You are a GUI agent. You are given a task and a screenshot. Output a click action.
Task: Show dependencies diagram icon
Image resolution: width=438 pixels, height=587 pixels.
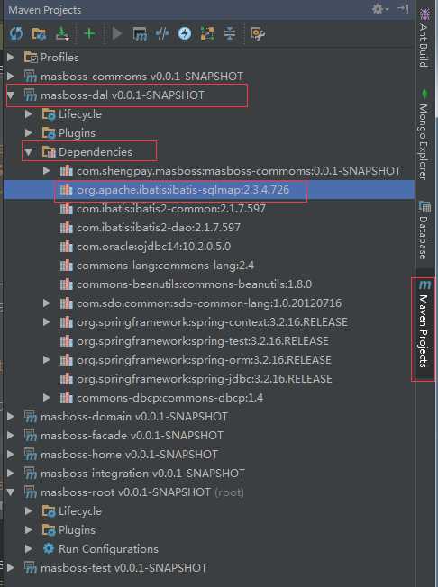coord(207,33)
